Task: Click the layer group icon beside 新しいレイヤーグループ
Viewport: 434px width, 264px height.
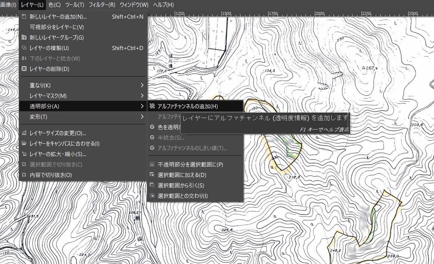Action: click(24, 37)
